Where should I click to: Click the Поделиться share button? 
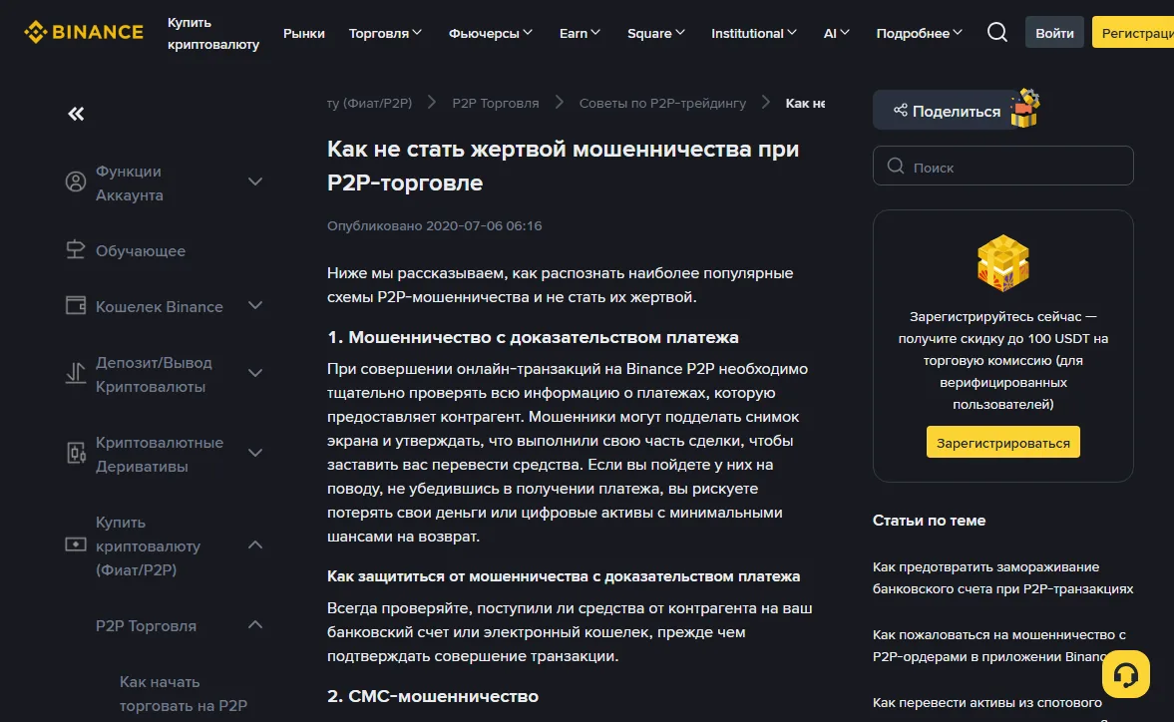click(x=948, y=110)
